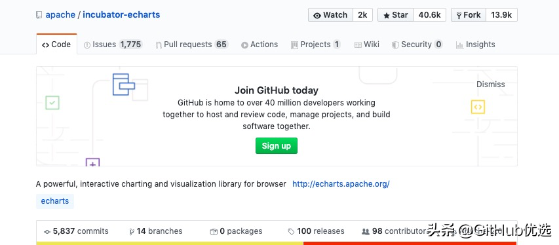Open the 0 packages link
This screenshot has width=559, height=245.
coord(237,231)
